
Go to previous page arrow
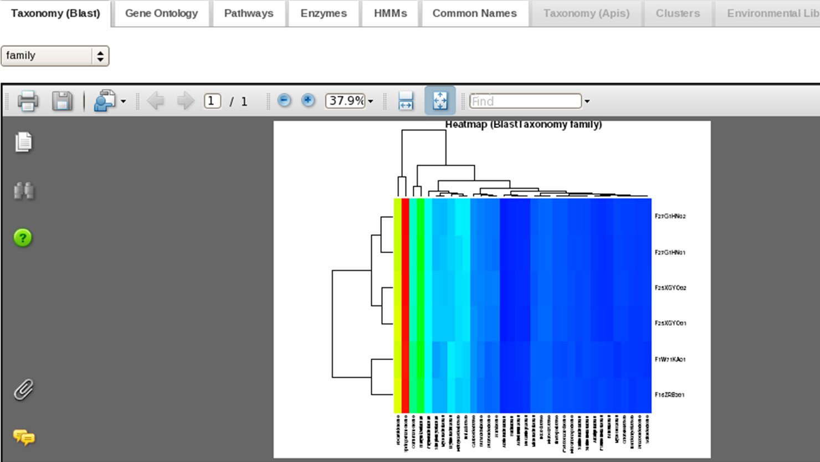(156, 101)
